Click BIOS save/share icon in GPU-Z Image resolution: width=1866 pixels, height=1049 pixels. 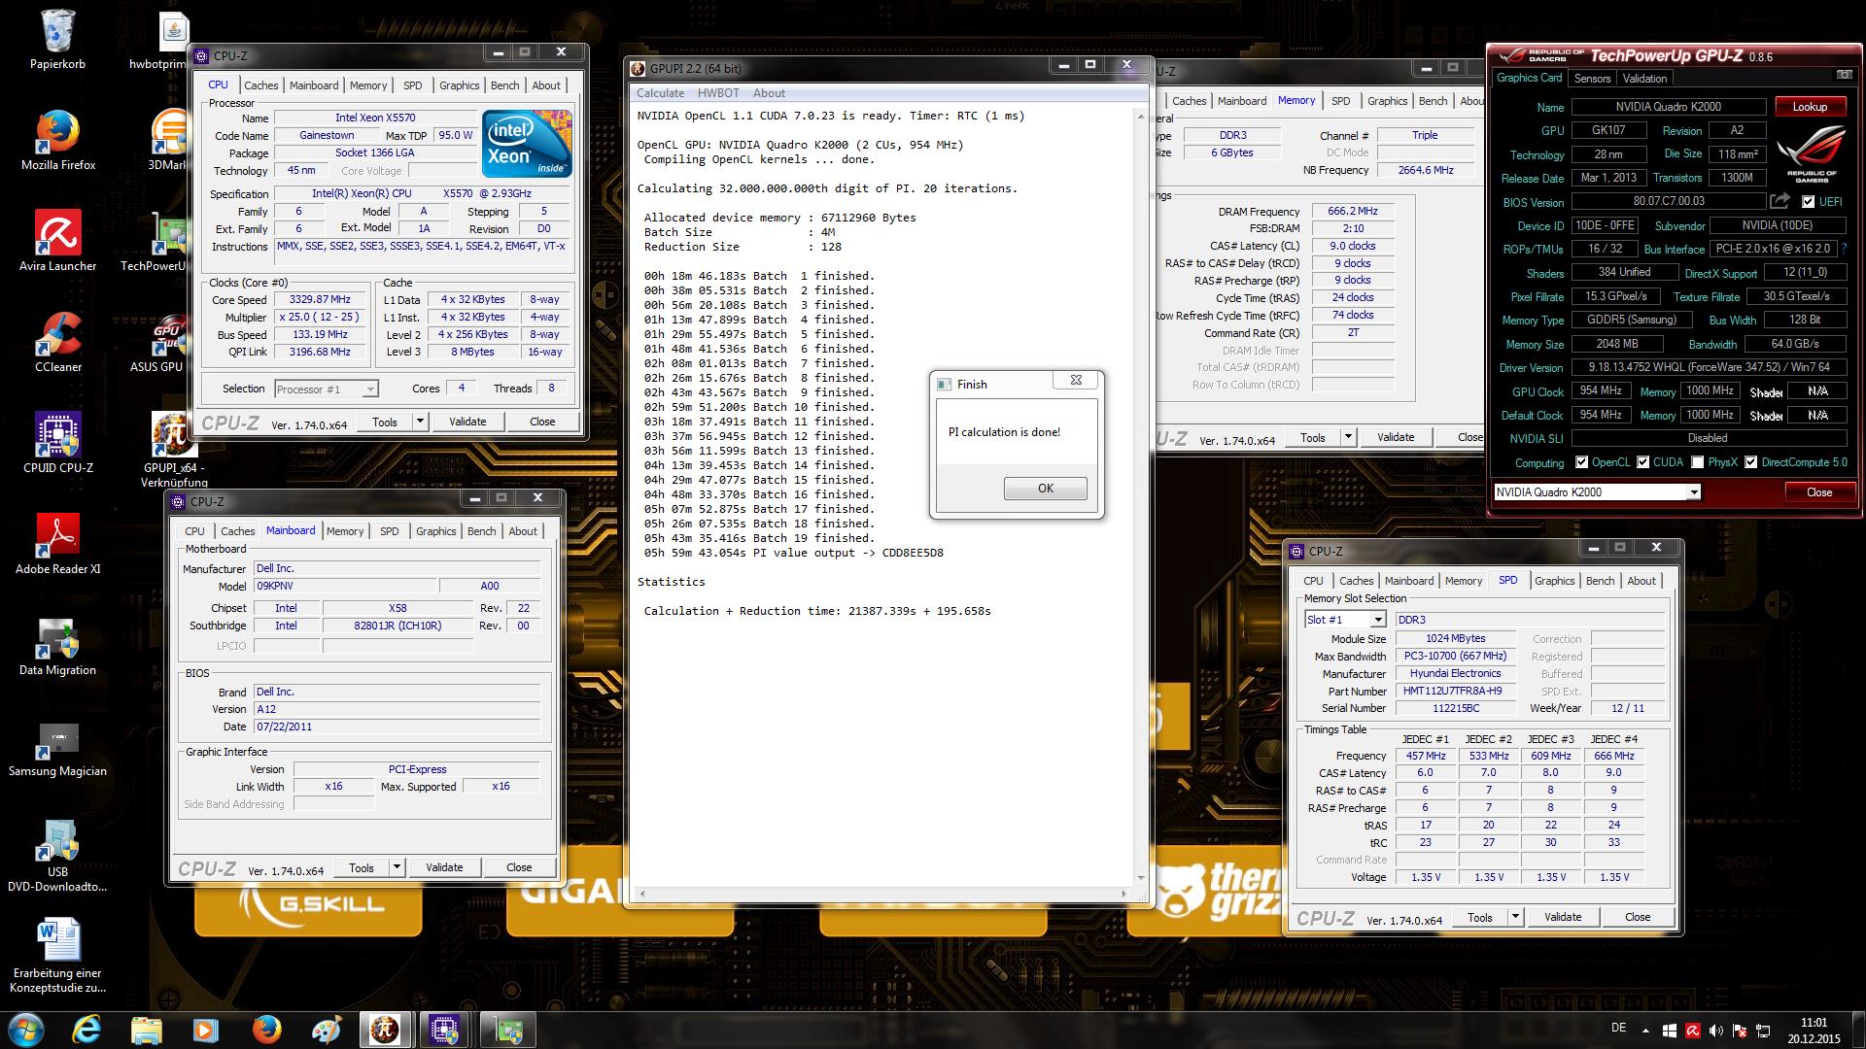tap(1780, 201)
